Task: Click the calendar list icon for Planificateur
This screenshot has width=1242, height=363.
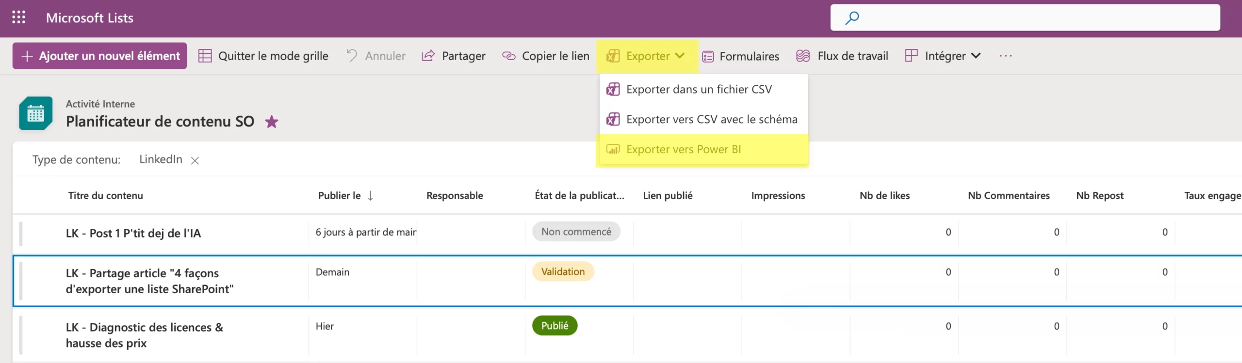Action: 35,113
